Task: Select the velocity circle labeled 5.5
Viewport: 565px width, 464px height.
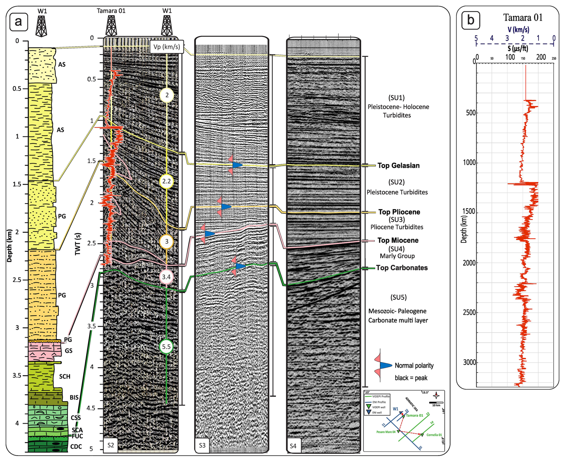Action: click(x=166, y=347)
